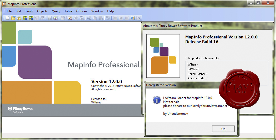
Task: Click the New Grapher window icon
Action: click(127, 18)
